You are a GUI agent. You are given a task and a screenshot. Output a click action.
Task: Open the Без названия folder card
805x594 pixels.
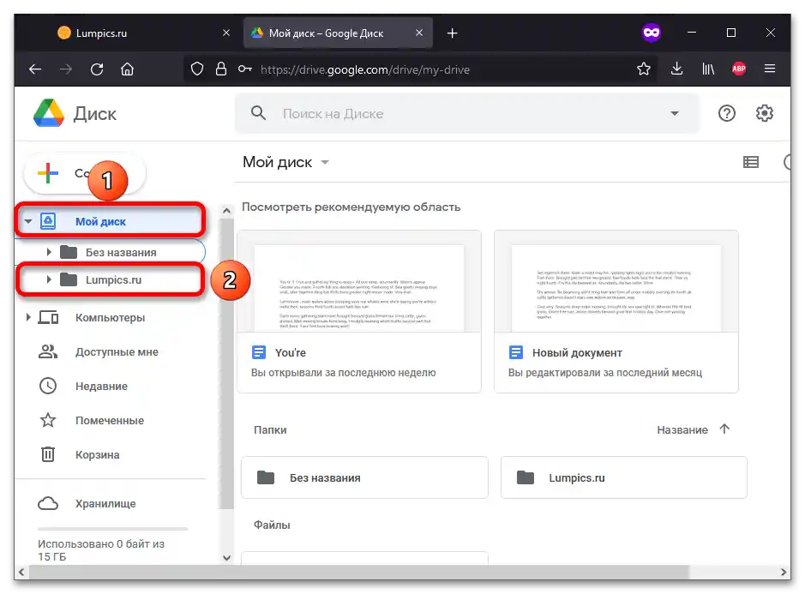click(364, 477)
